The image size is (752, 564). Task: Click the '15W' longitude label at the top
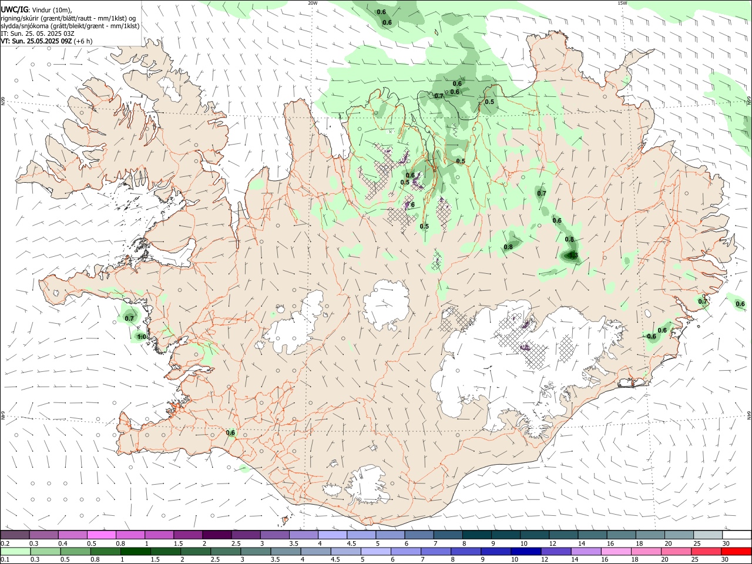(x=622, y=3)
